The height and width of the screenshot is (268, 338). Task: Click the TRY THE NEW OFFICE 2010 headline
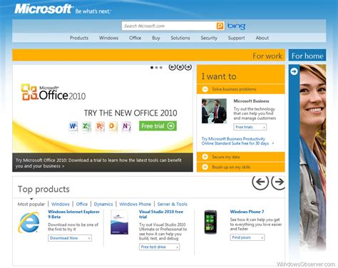point(130,113)
